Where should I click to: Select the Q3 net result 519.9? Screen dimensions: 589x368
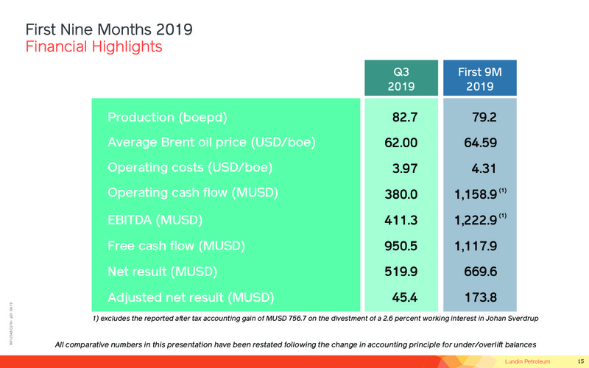[x=401, y=272]
